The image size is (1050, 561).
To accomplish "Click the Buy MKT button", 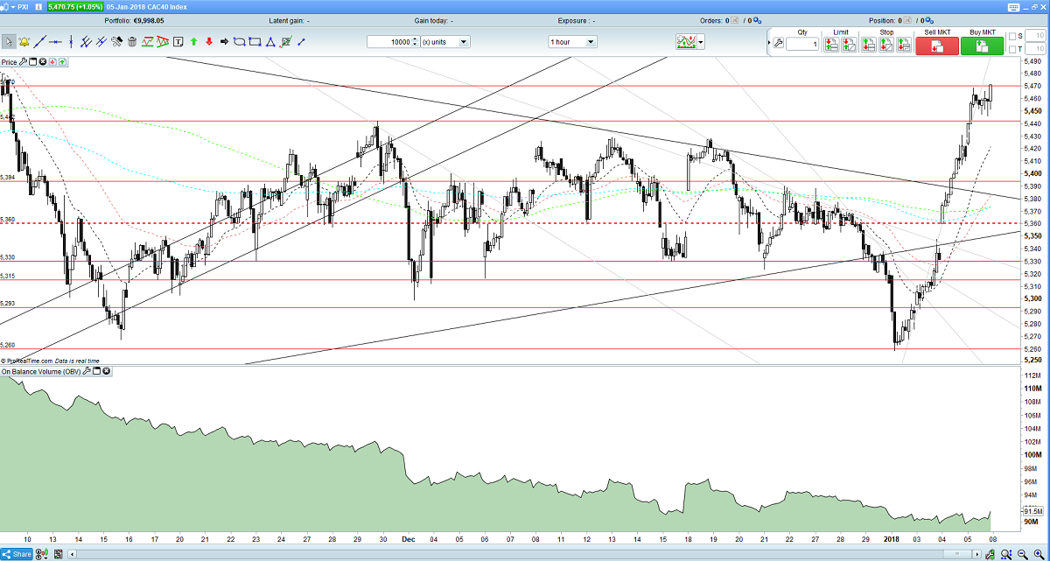I will coord(982,46).
